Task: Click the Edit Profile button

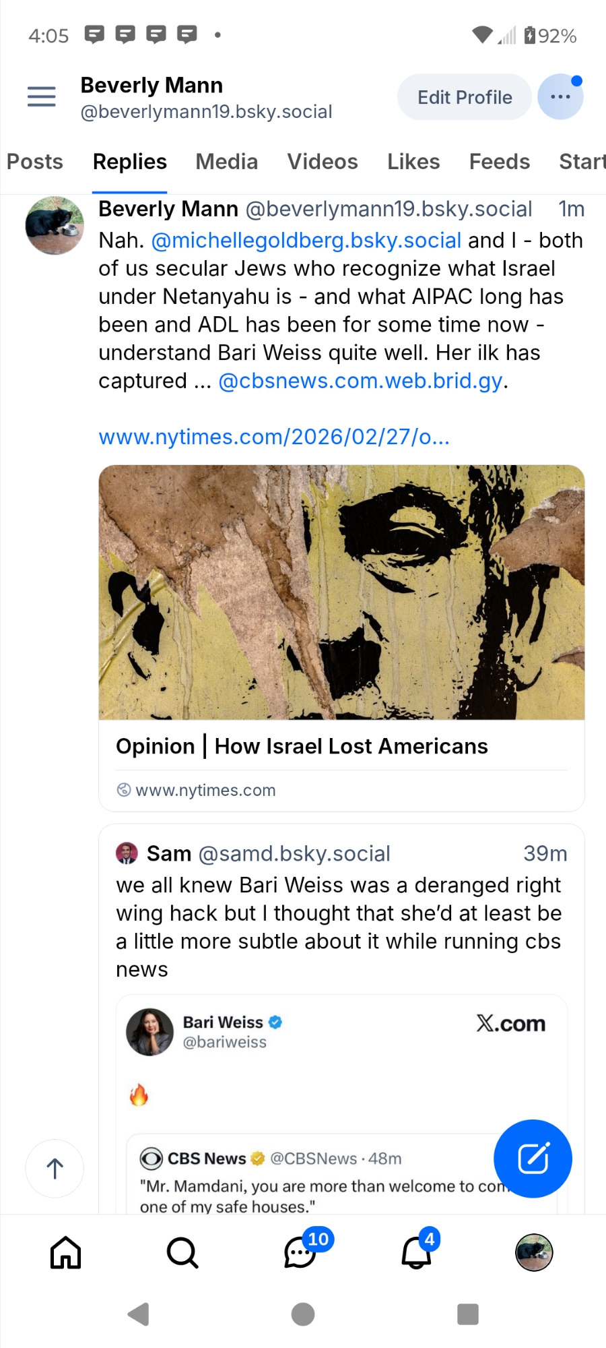Action: pyautogui.click(x=465, y=97)
